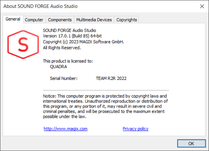Confirm the dialog with the OK button
209x151 pixels.
pyautogui.click(x=191, y=143)
